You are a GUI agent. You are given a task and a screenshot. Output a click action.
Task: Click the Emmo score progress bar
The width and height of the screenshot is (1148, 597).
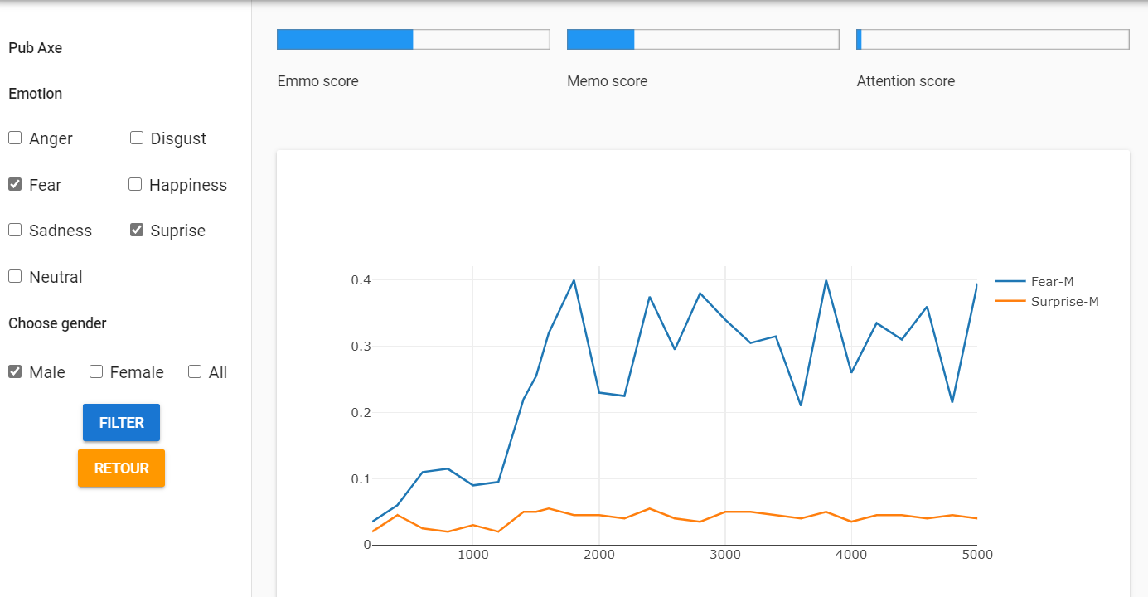coord(413,40)
